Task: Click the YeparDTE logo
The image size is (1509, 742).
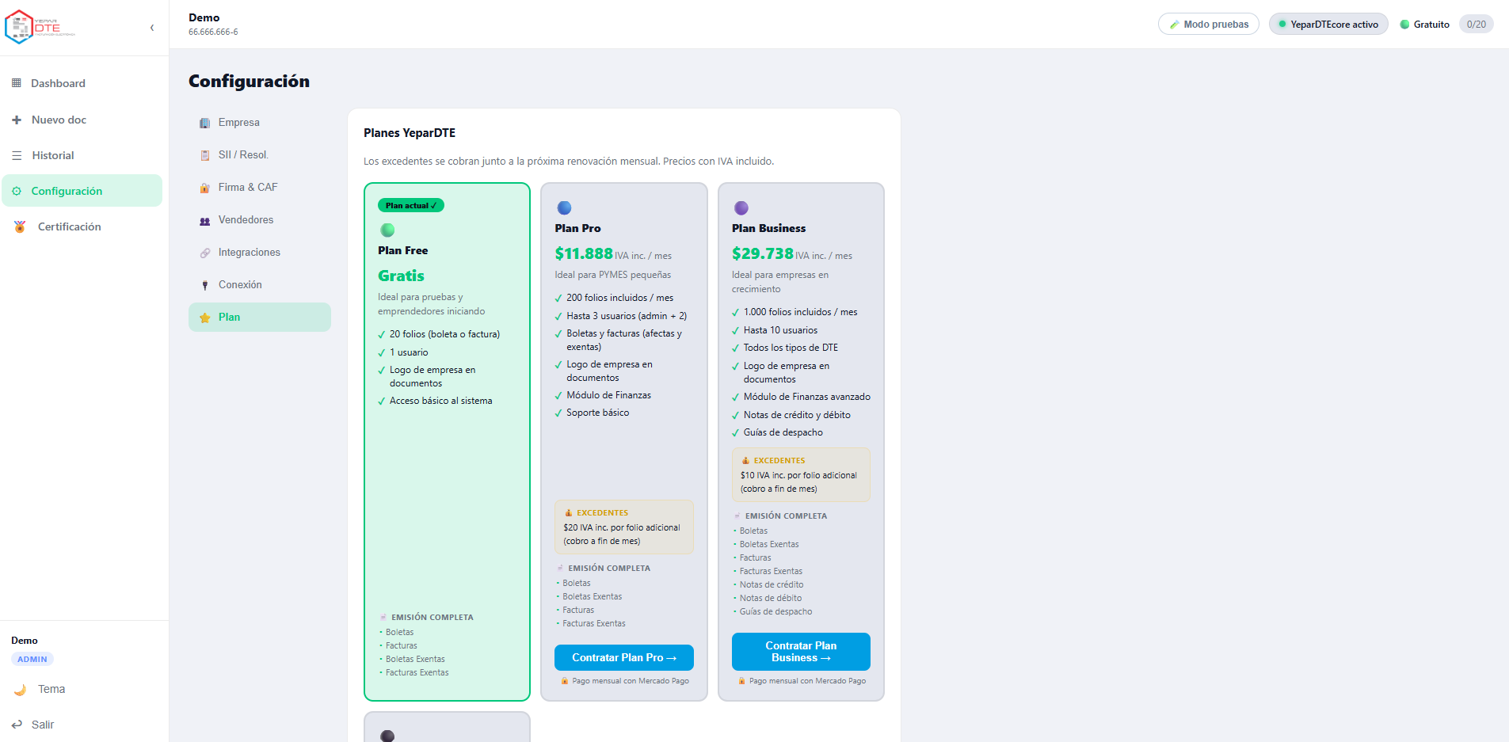Action: (40, 27)
